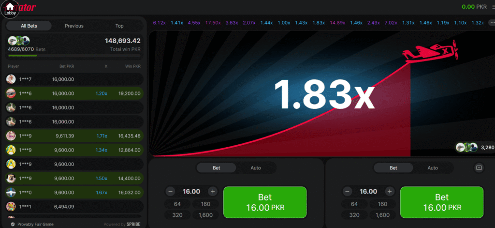Open the Previous bets tab

pyautogui.click(x=74, y=26)
